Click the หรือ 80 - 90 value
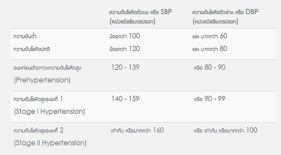This screenshot has height=155, width=281. [x=209, y=68]
